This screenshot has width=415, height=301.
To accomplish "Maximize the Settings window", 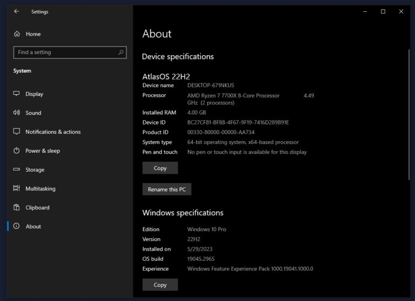I will (x=383, y=11).
